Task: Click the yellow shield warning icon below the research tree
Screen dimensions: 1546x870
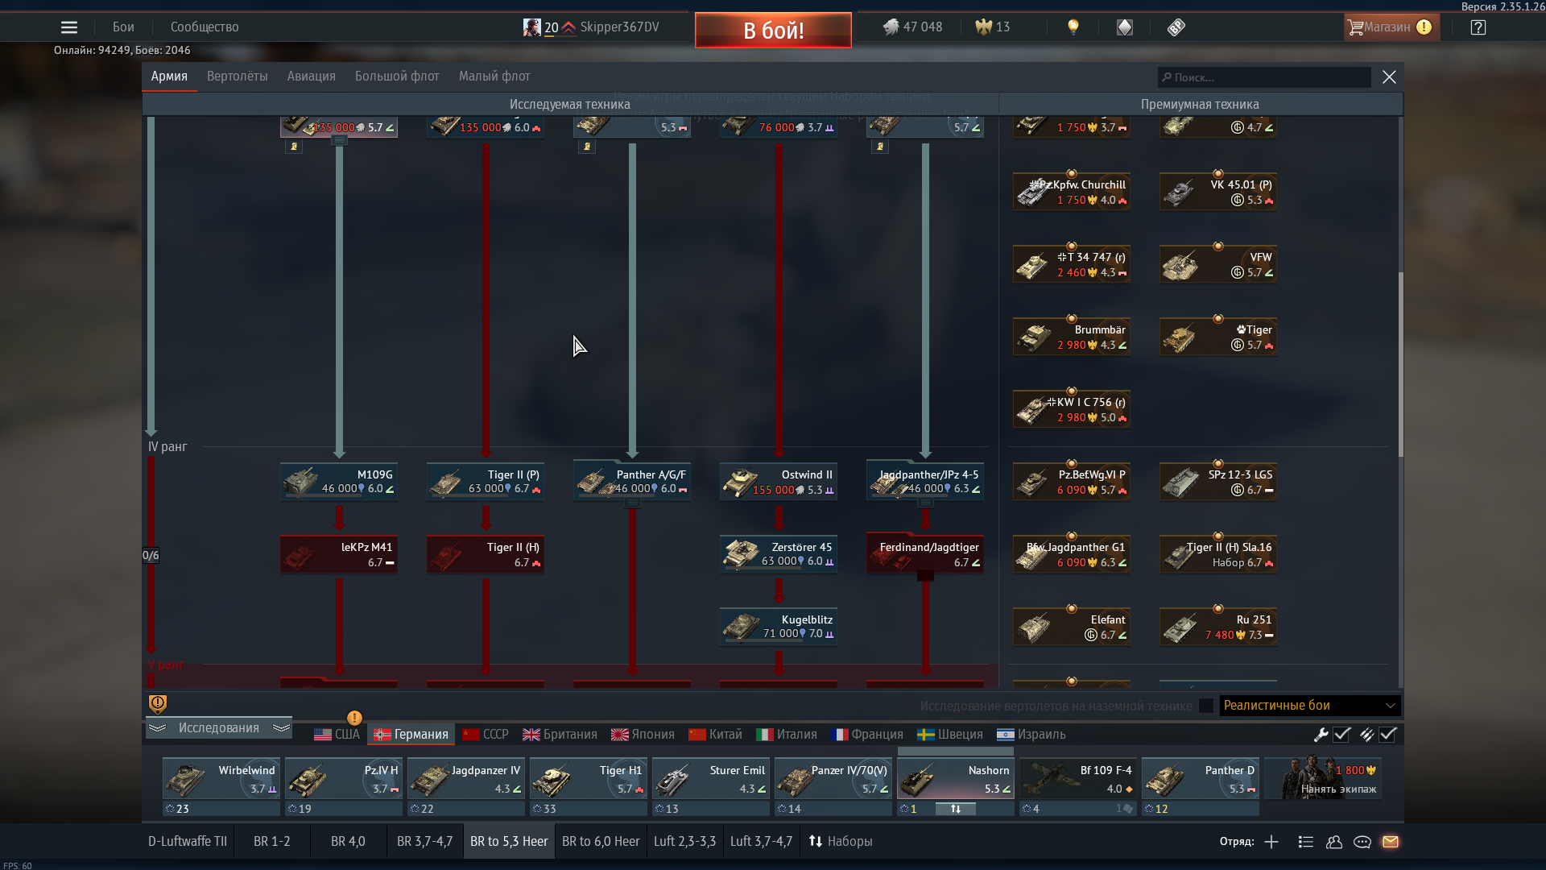Action: click(x=158, y=704)
